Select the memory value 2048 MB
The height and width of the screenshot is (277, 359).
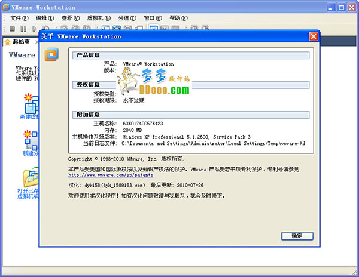pos(132,130)
